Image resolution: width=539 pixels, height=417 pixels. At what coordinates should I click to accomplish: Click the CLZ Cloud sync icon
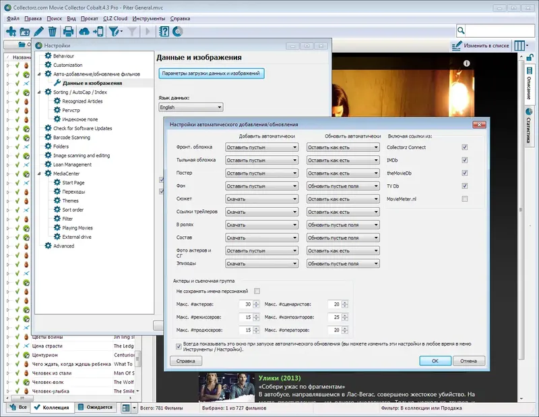tap(84, 32)
